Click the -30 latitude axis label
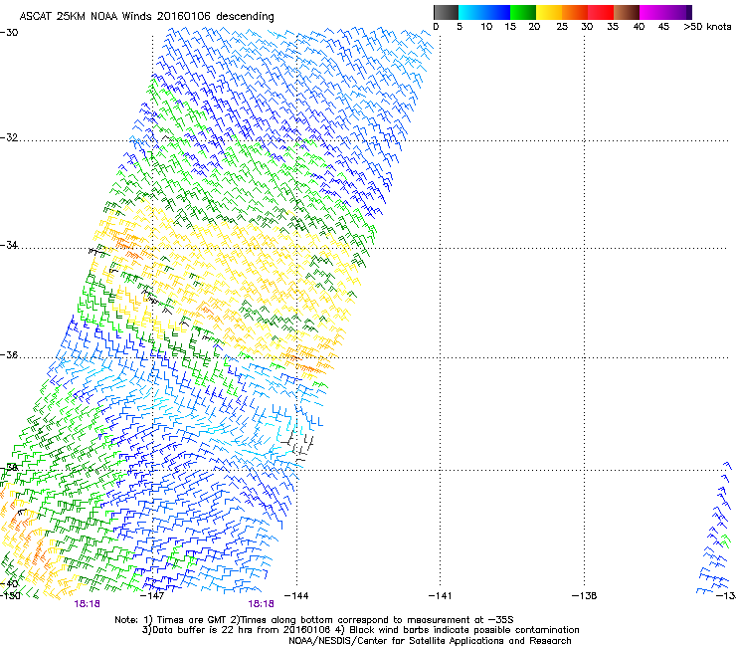This screenshot has width=736, height=647. tap(9, 33)
